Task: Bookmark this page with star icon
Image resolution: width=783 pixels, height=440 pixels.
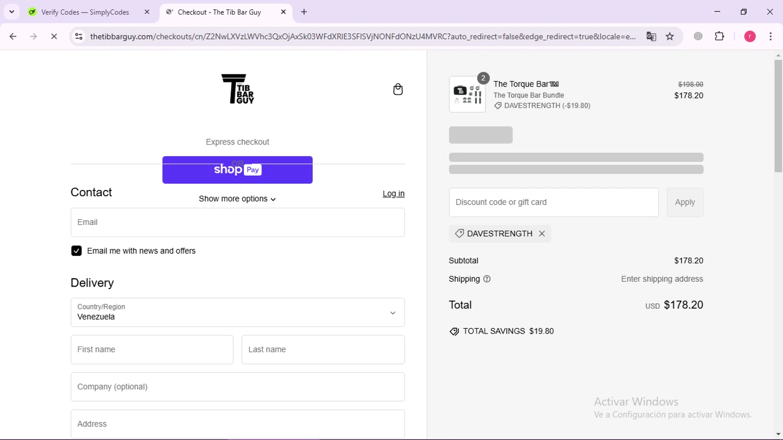Action: 670,37
